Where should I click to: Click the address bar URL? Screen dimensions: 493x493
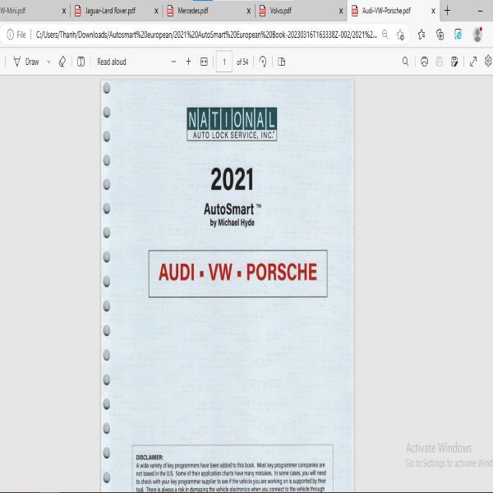point(206,35)
